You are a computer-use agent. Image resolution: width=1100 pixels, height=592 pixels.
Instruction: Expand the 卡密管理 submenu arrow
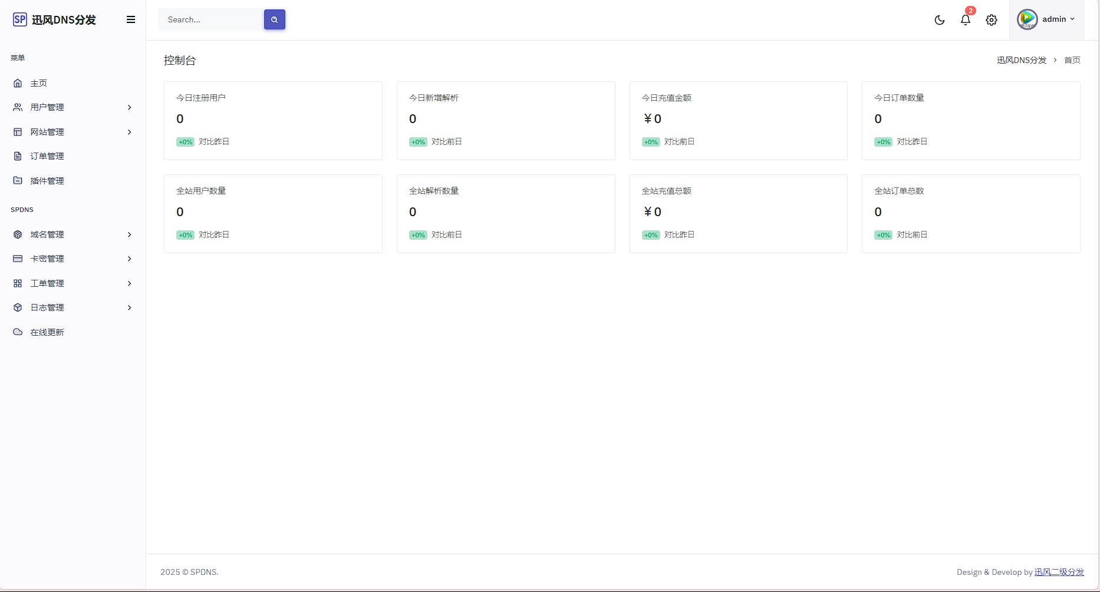click(x=129, y=259)
